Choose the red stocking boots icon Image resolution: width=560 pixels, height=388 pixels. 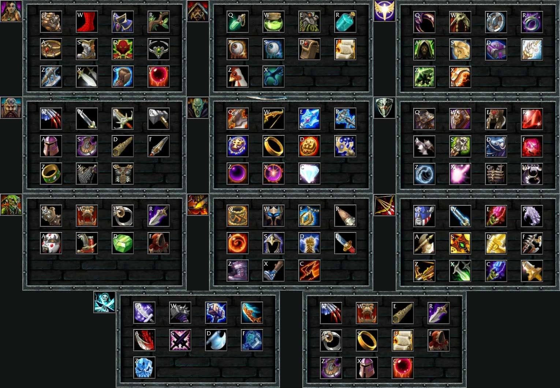(87, 22)
